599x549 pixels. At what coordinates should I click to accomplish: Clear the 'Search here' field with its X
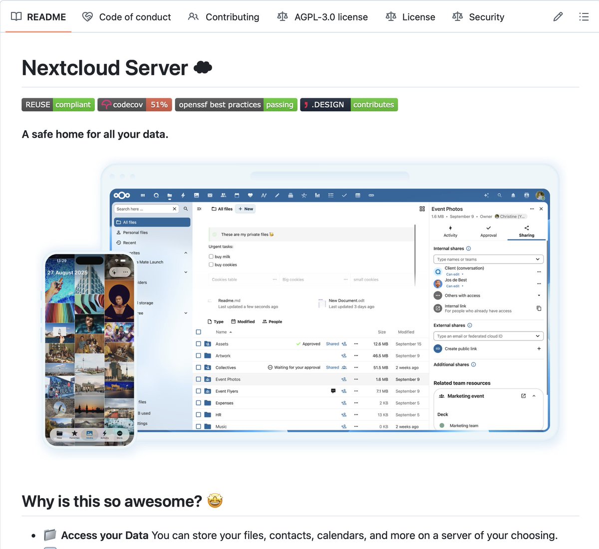coord(175,209)
